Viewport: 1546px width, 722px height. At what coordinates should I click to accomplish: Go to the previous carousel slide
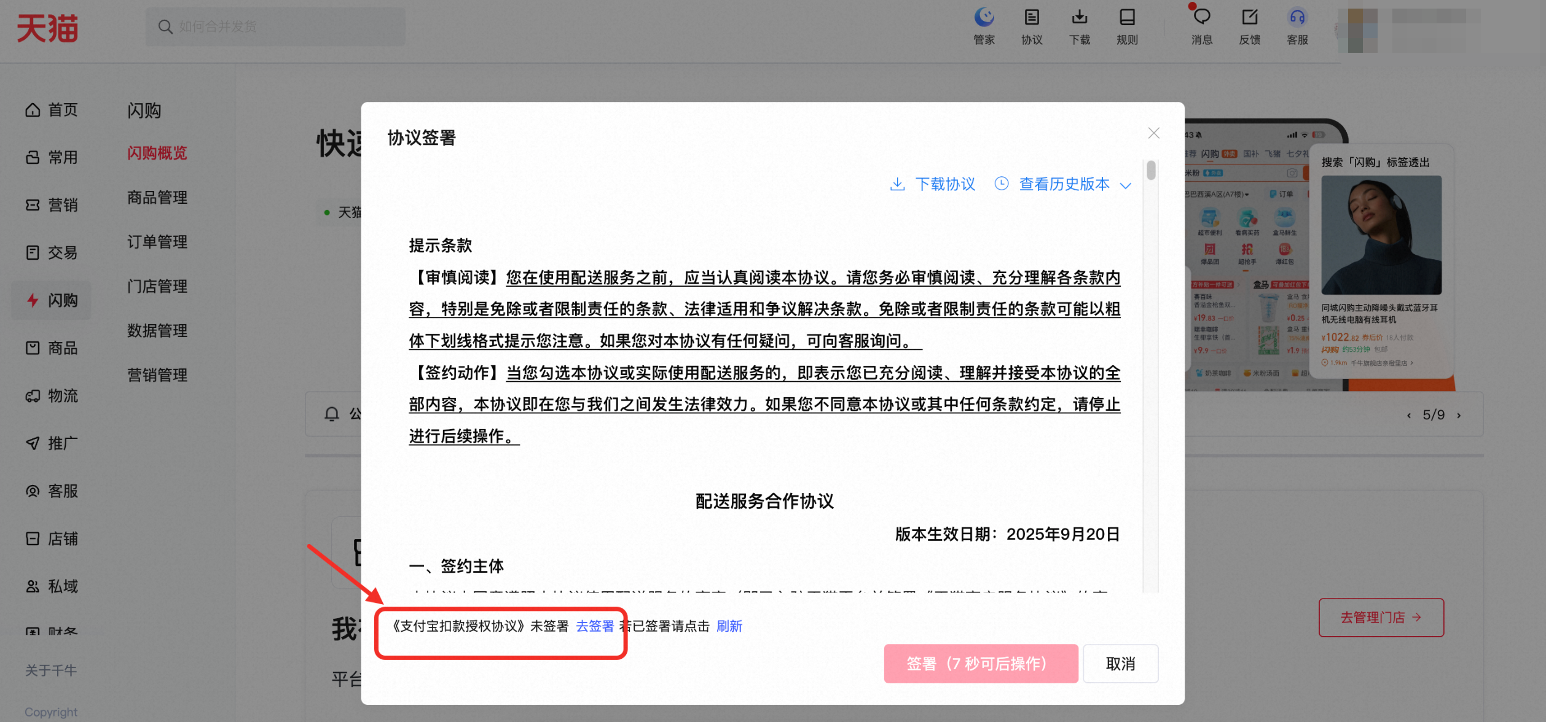(x=1408, y=416)
